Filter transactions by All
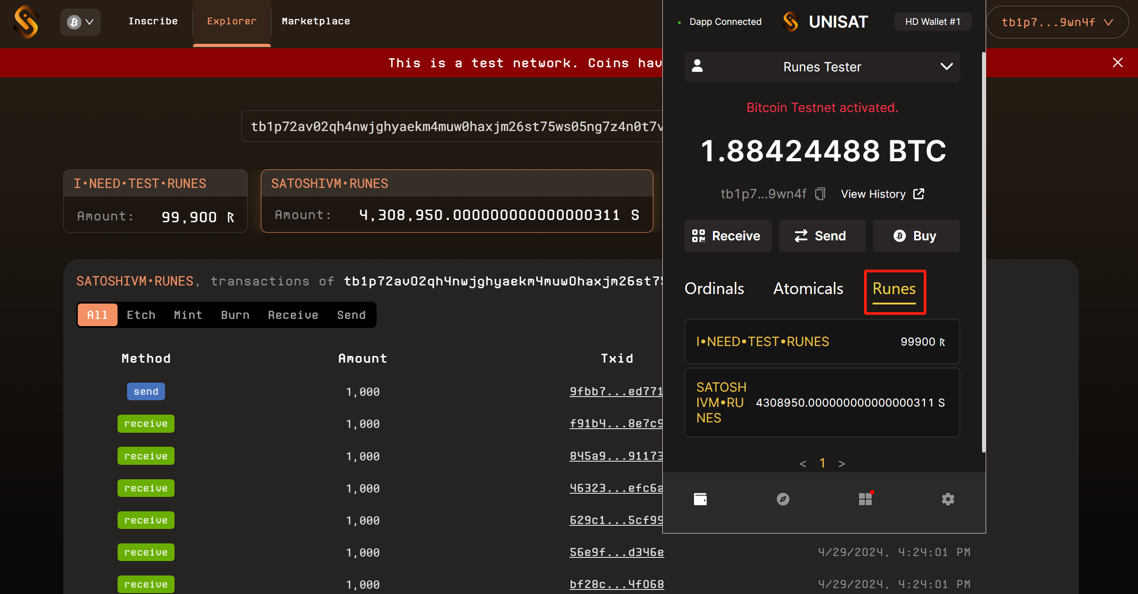This screenshot has height=594, width=1138. pos(97,315)
